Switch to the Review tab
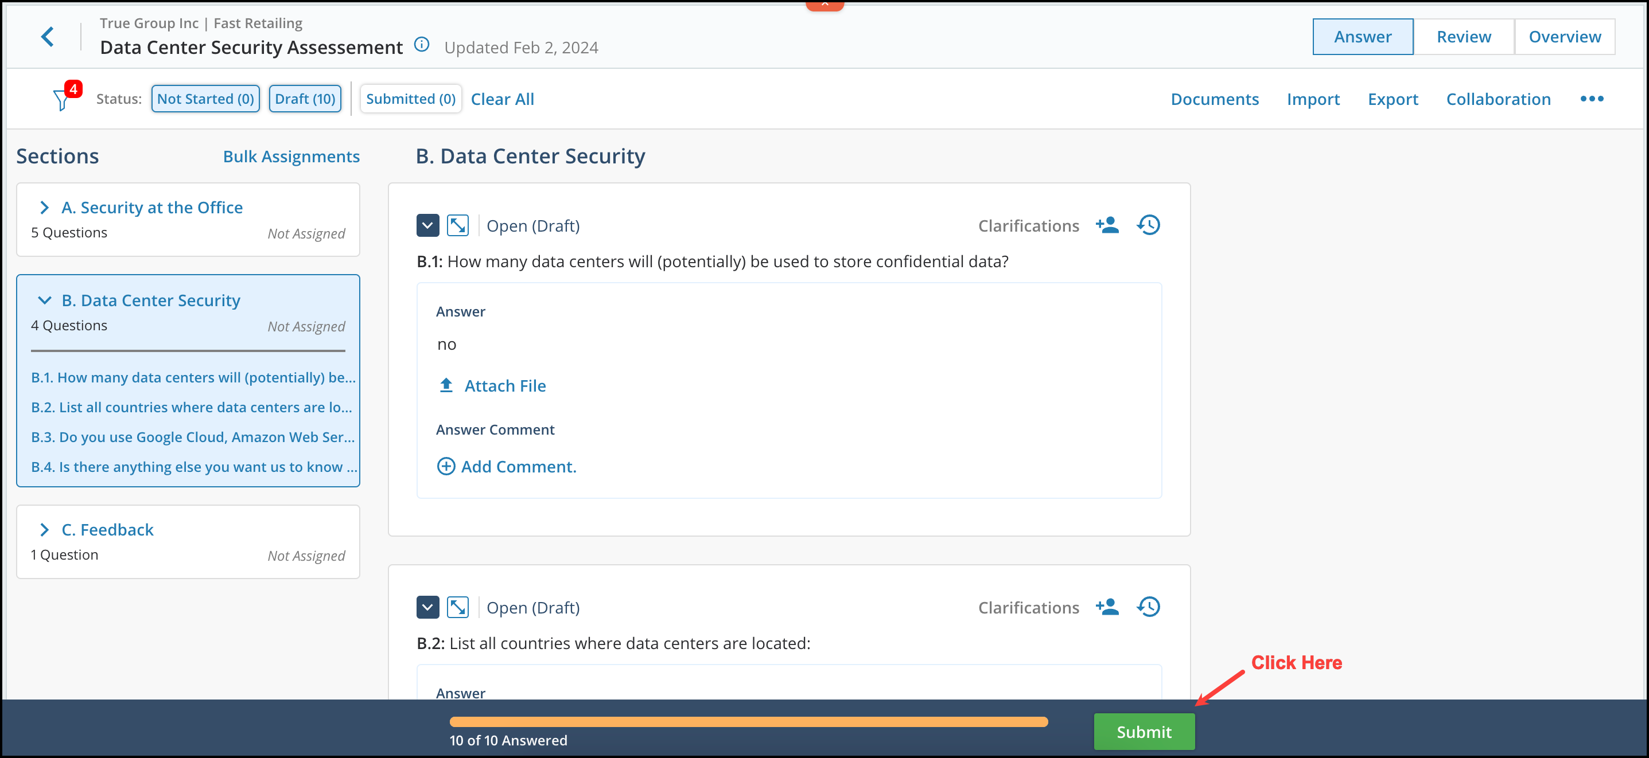This screenshot has height=758, width=1649. (x=1463, y=37)
